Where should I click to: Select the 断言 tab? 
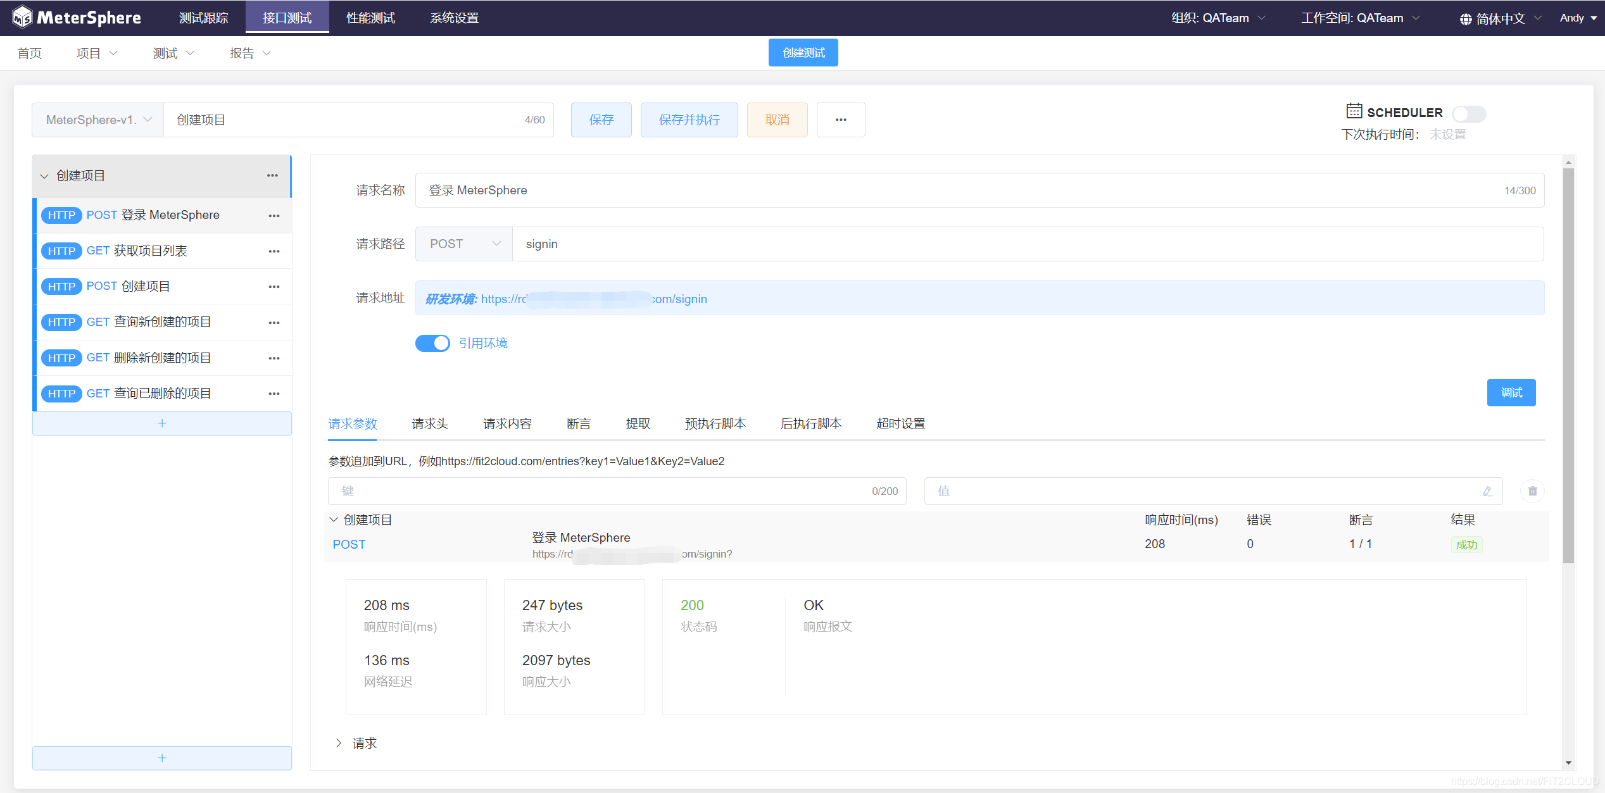pyautogui.click(x=579, y=423)
